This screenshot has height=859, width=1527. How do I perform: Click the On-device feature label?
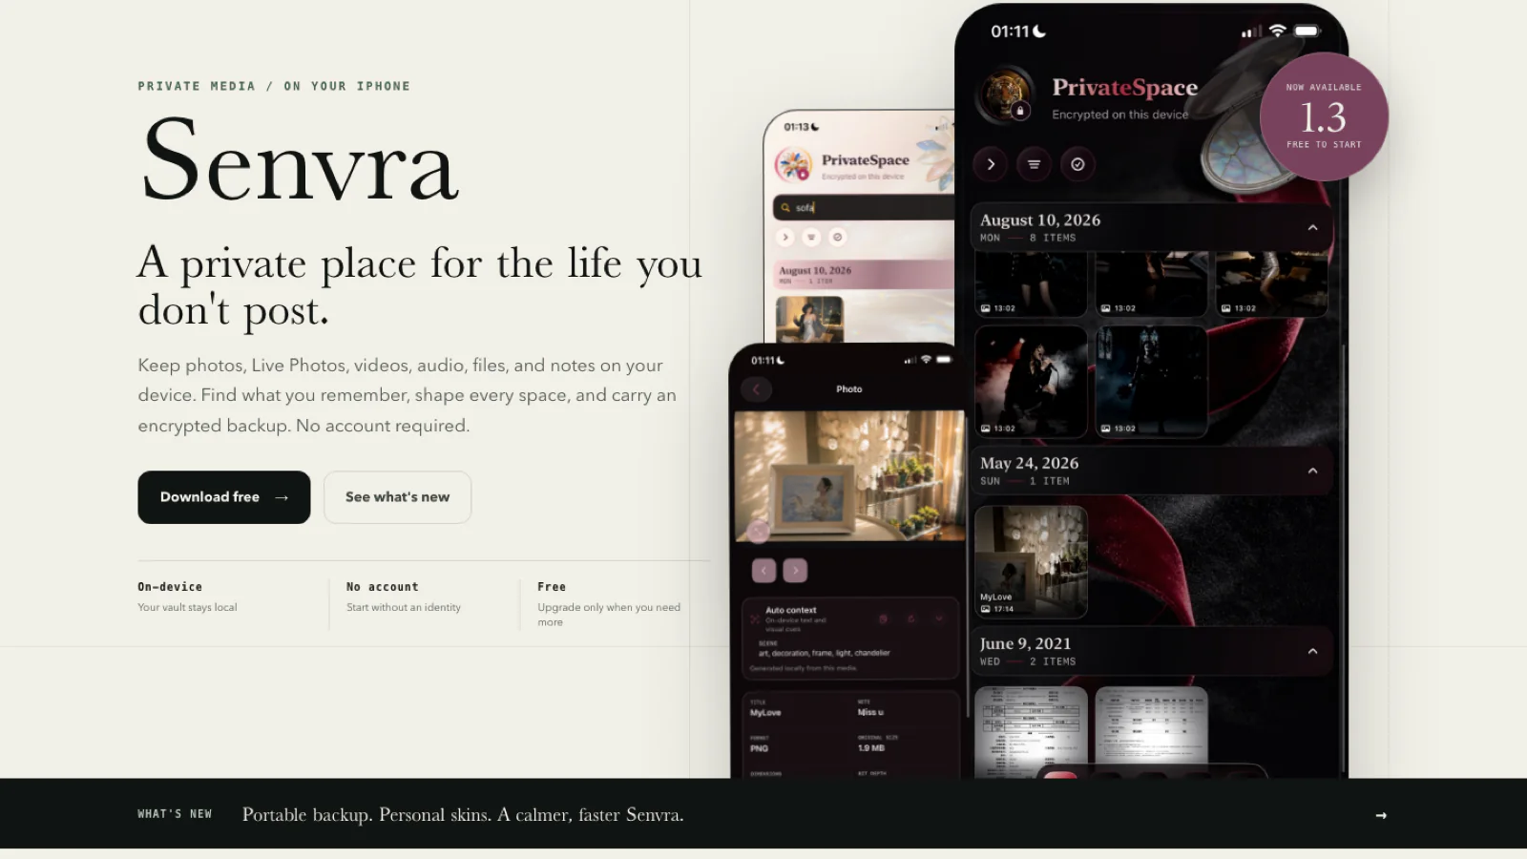(170, 587)
